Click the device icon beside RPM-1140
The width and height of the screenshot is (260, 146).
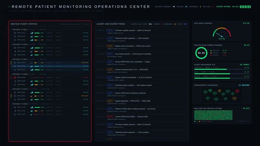point(15,107)
